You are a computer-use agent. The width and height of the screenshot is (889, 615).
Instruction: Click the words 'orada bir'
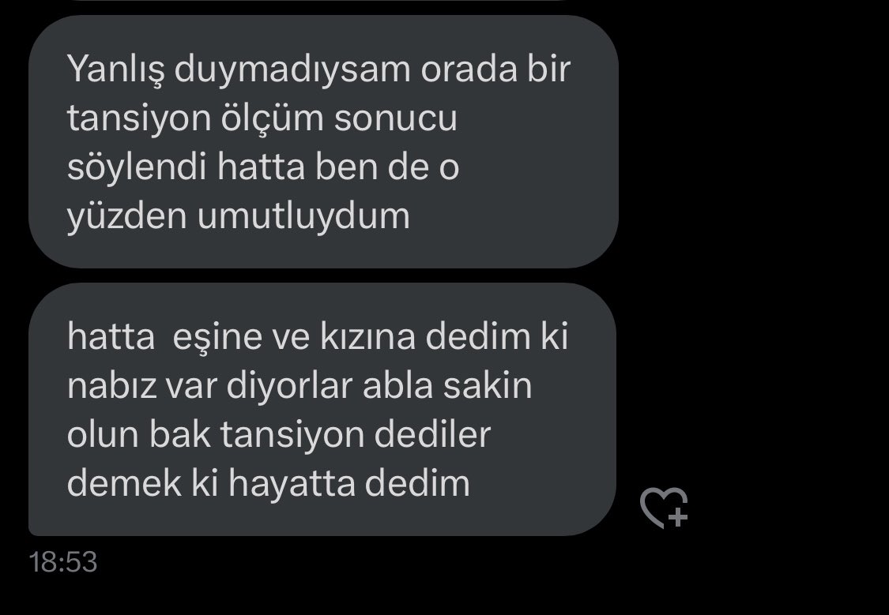pyautogui.click(x=495, y=69)
